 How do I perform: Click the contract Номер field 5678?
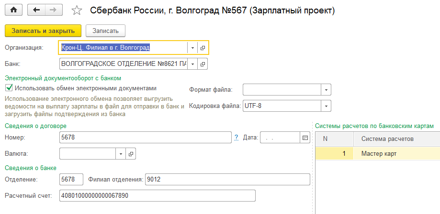146,138
